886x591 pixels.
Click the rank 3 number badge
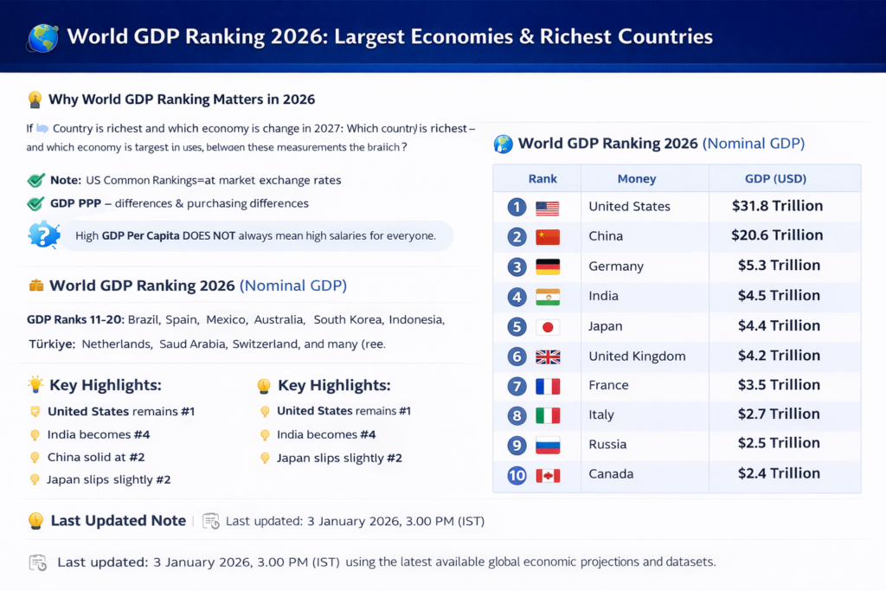(x=517, y=267)
